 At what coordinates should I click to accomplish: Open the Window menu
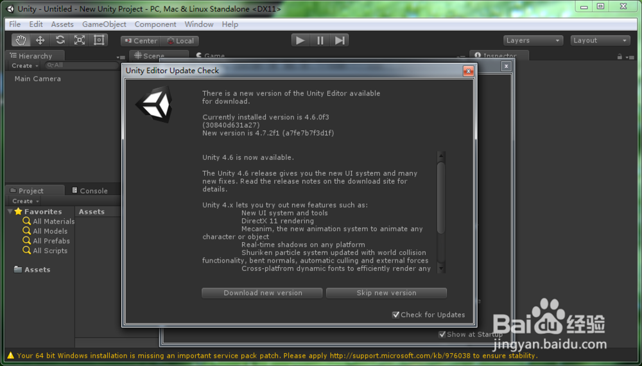tap(199, 24)
